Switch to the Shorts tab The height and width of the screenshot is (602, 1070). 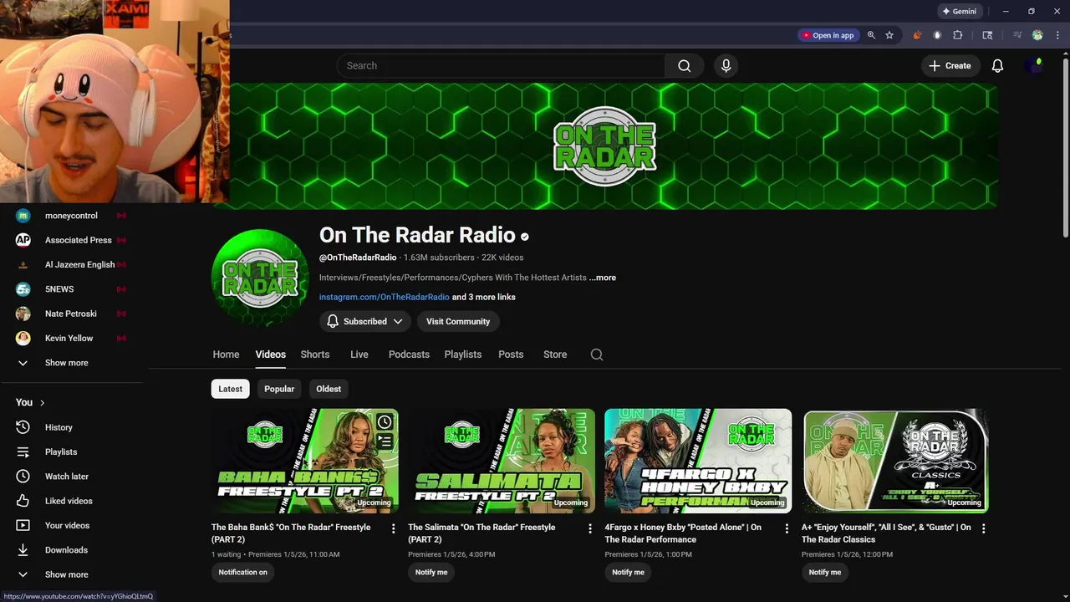[x=315, y=355]
